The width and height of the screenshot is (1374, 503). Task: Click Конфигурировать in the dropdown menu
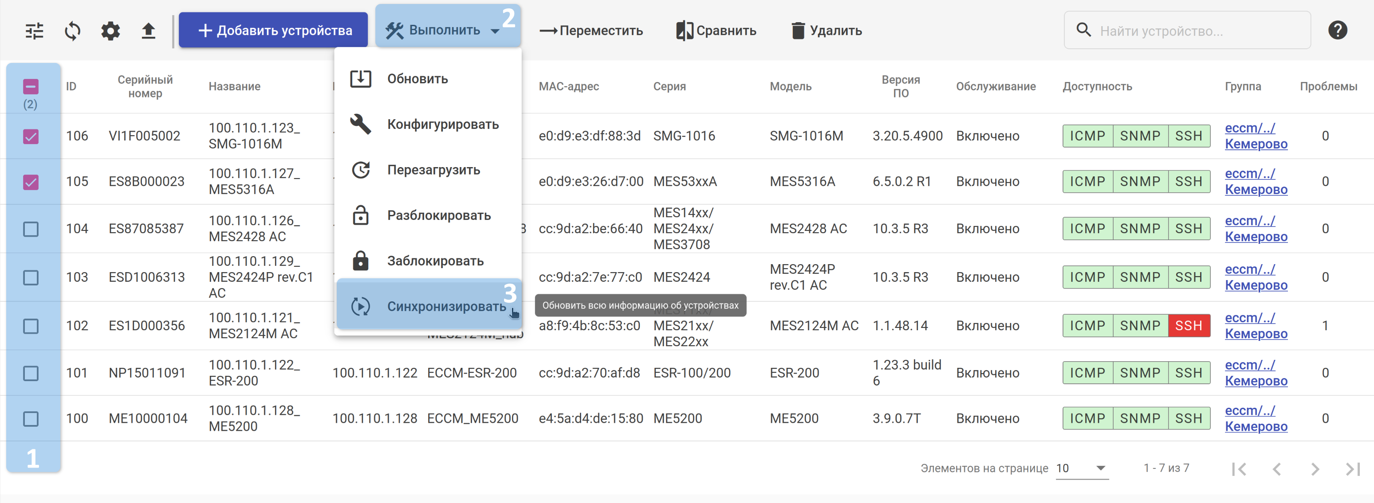tap(442, 124)
